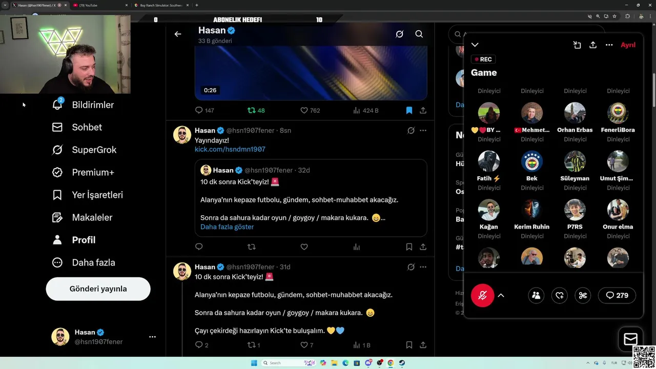This screenshot has height=369, width=656.
Task: Select listener Kerim Ruhin avatar
Action: 532,210
